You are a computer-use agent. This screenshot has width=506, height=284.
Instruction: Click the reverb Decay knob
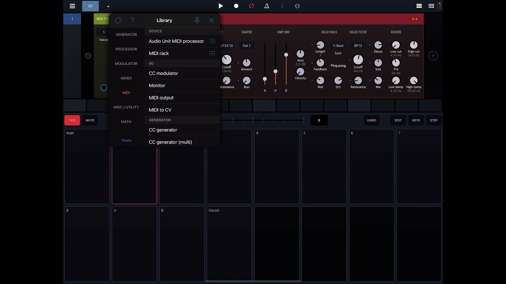(378, 45)
